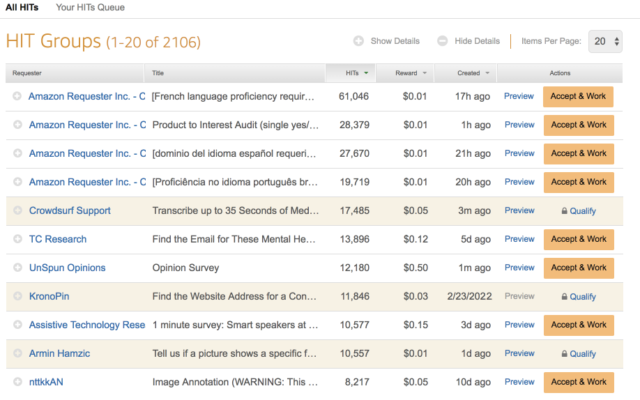Sort by Reward column arrow

(425, 73)
